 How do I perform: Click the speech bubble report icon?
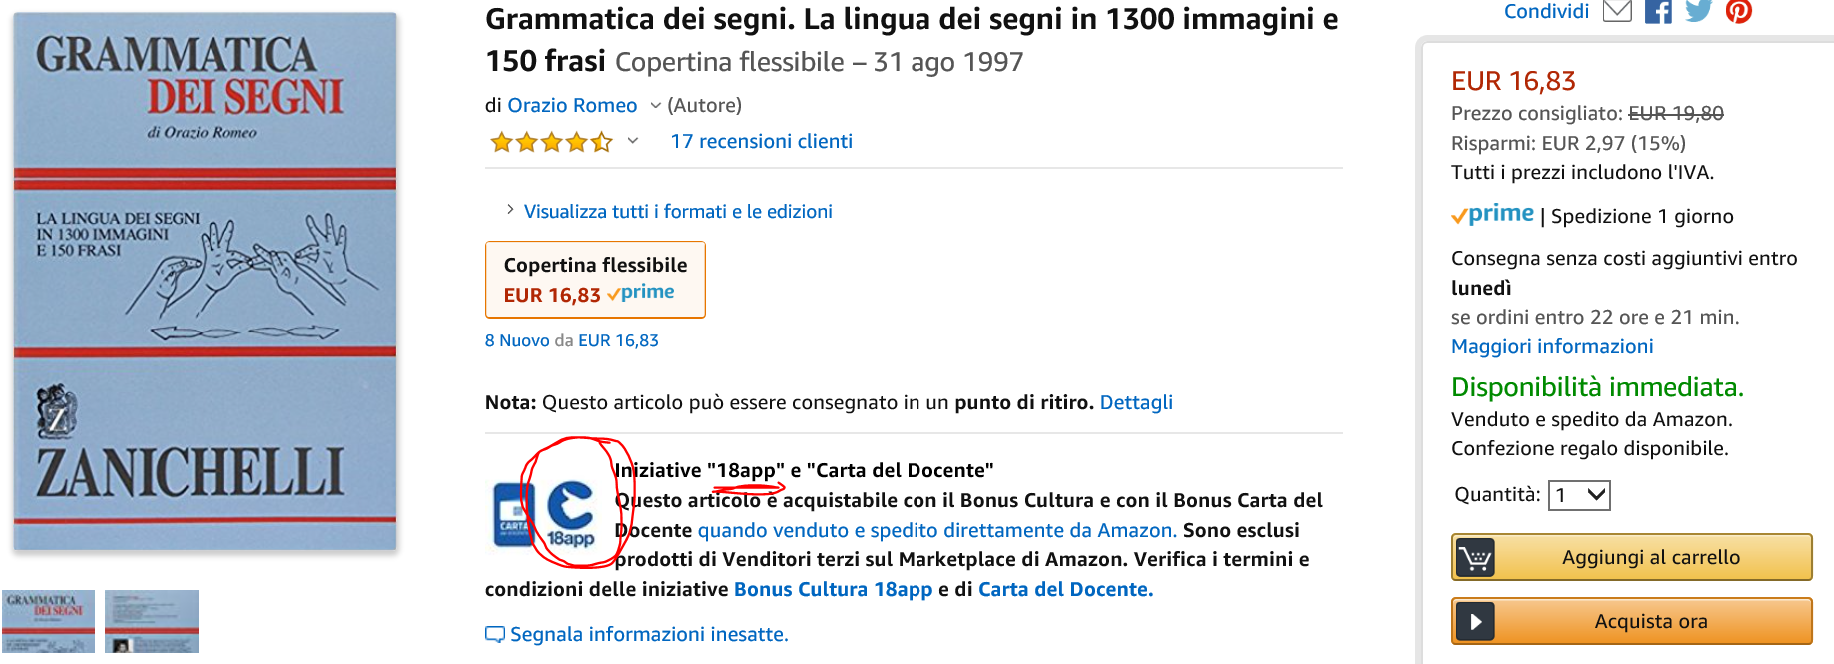click(x=495, y=635)
